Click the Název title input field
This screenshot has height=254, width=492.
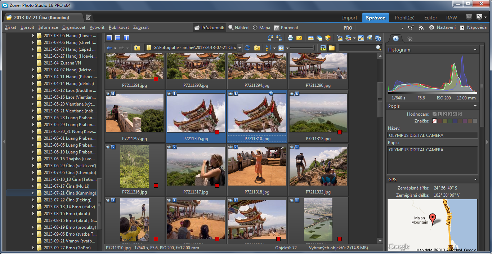tap(432, 135)
